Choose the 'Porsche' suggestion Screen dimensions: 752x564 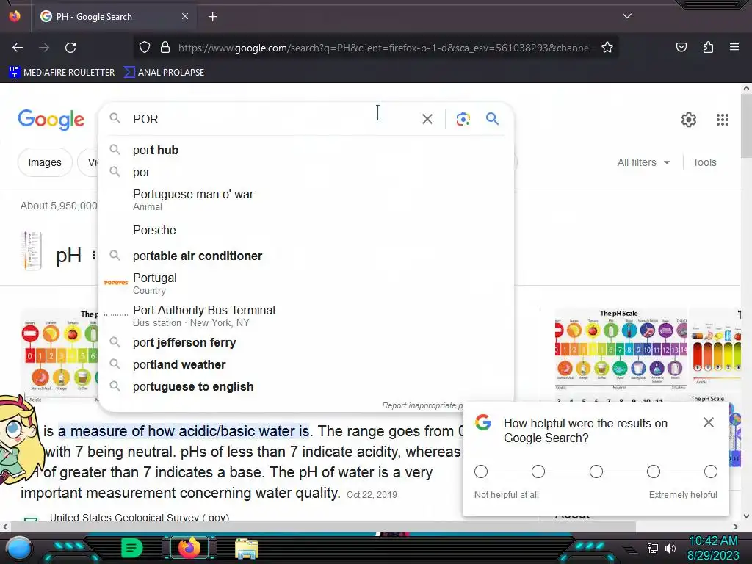[305, 230]
